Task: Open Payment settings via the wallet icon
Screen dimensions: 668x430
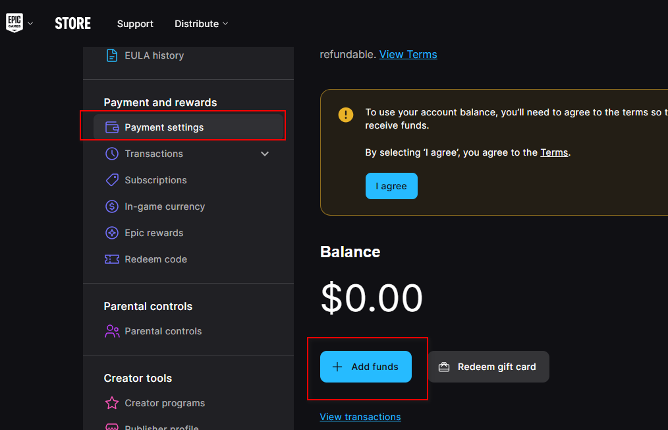Action: [112, 127]
